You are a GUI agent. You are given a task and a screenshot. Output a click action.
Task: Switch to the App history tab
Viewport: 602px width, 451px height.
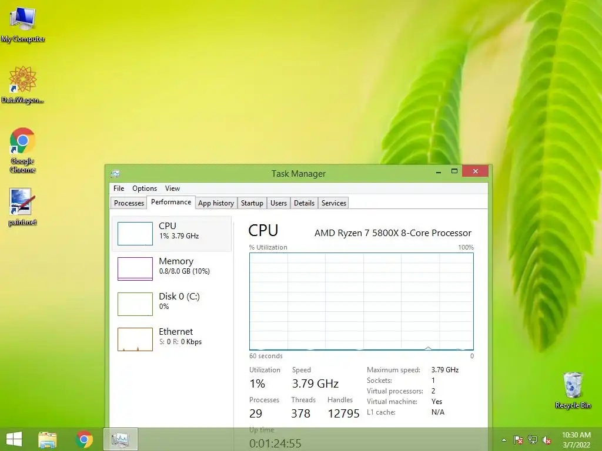[216, 203]
